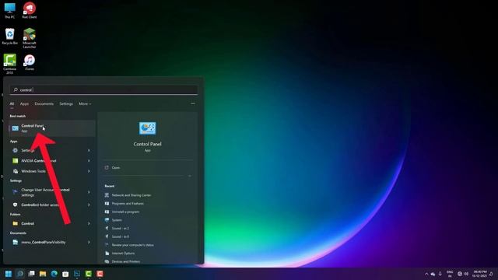This screenshot has width=498, height=280.
Task: Open the Control Panel best match result
Action: click(x=52, y=128)
